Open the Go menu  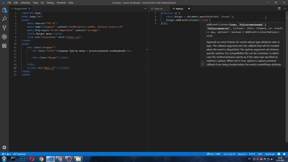pos(42,3)
